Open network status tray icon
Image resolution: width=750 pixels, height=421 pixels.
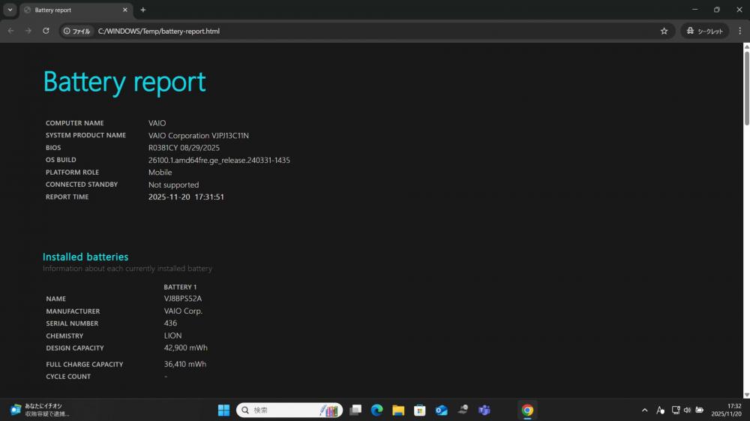(x=676, y=410)
